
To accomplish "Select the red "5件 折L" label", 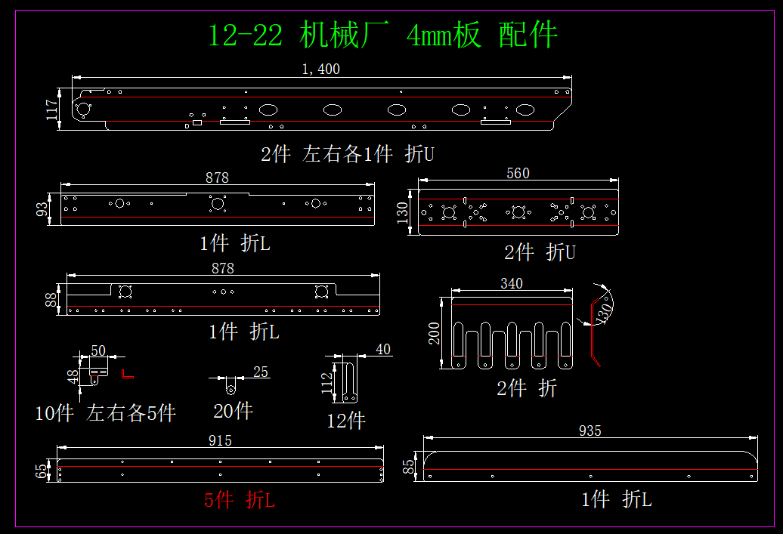I will (240, 500).
